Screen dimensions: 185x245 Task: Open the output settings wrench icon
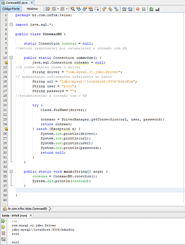point(3,239)
